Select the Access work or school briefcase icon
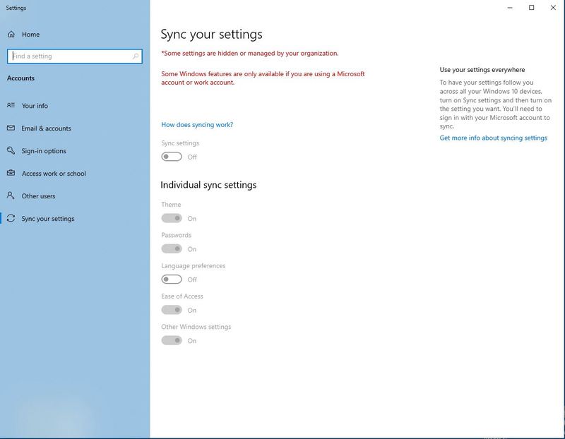The image size is (565, 439). point(9,174)
